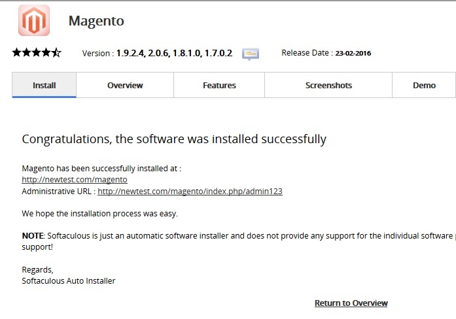Select the middle star of the rating
The height and width of the screenshot is (319, 456).
[37, 52]
